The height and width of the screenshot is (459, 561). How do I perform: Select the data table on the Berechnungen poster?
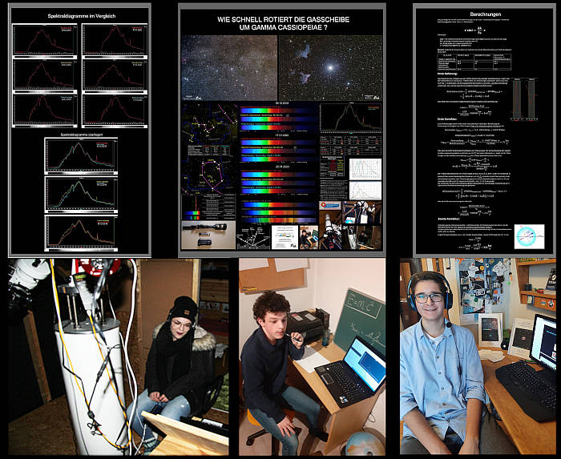[474, 62]
